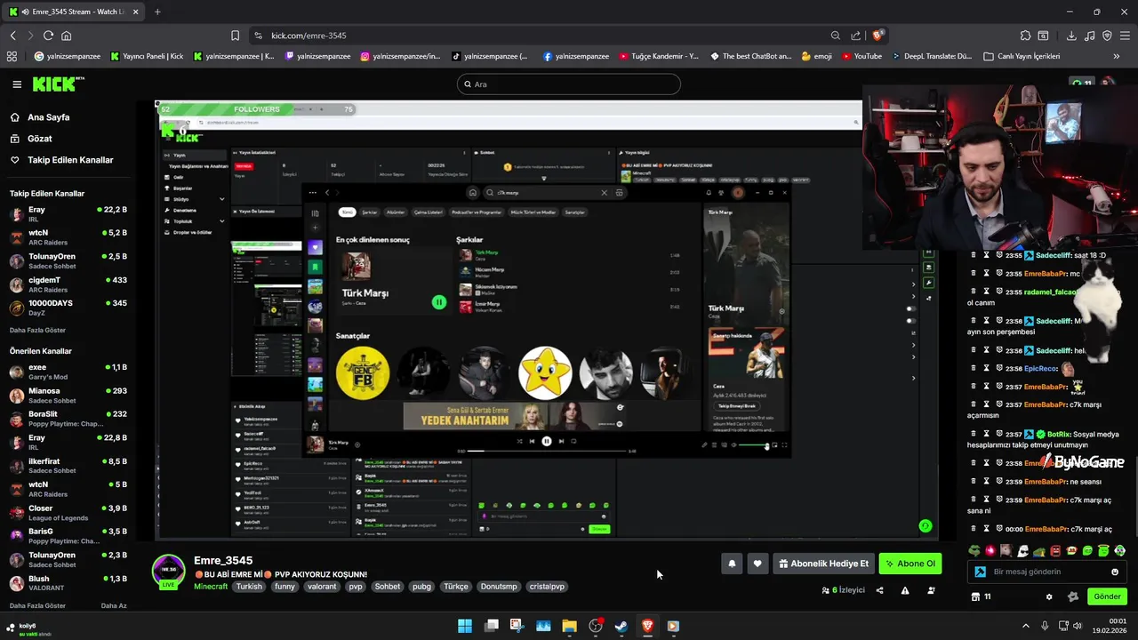
Task: Select the Donutsmp tag
Action: point(499,587)
